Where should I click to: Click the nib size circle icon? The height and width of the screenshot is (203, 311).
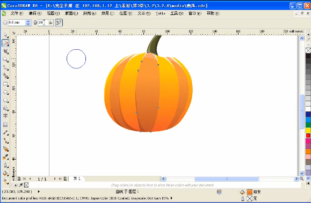(x=5, y=22)
